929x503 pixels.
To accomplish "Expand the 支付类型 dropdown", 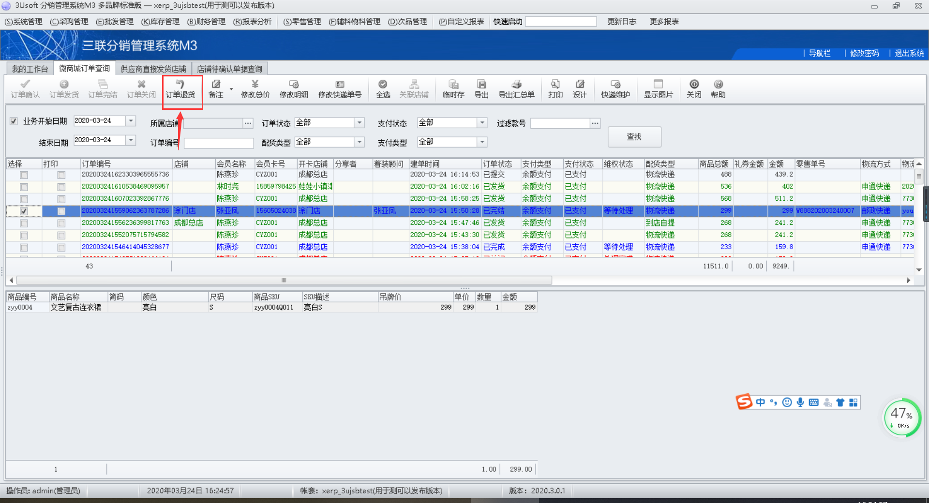I will tap(482, 142).
